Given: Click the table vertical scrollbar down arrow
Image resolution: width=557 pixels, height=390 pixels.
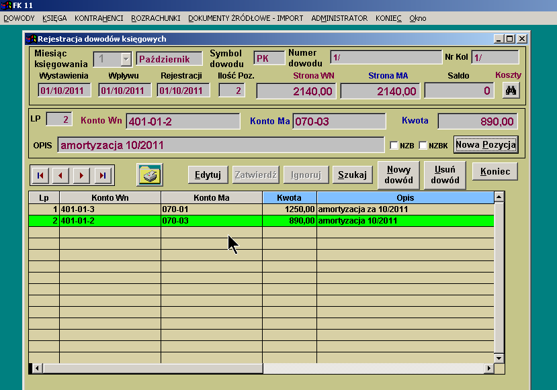Looking at the screenshot, I should pyautogui.click(x=499, y=358).
